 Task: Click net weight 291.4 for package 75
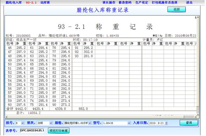click(43, 105)
